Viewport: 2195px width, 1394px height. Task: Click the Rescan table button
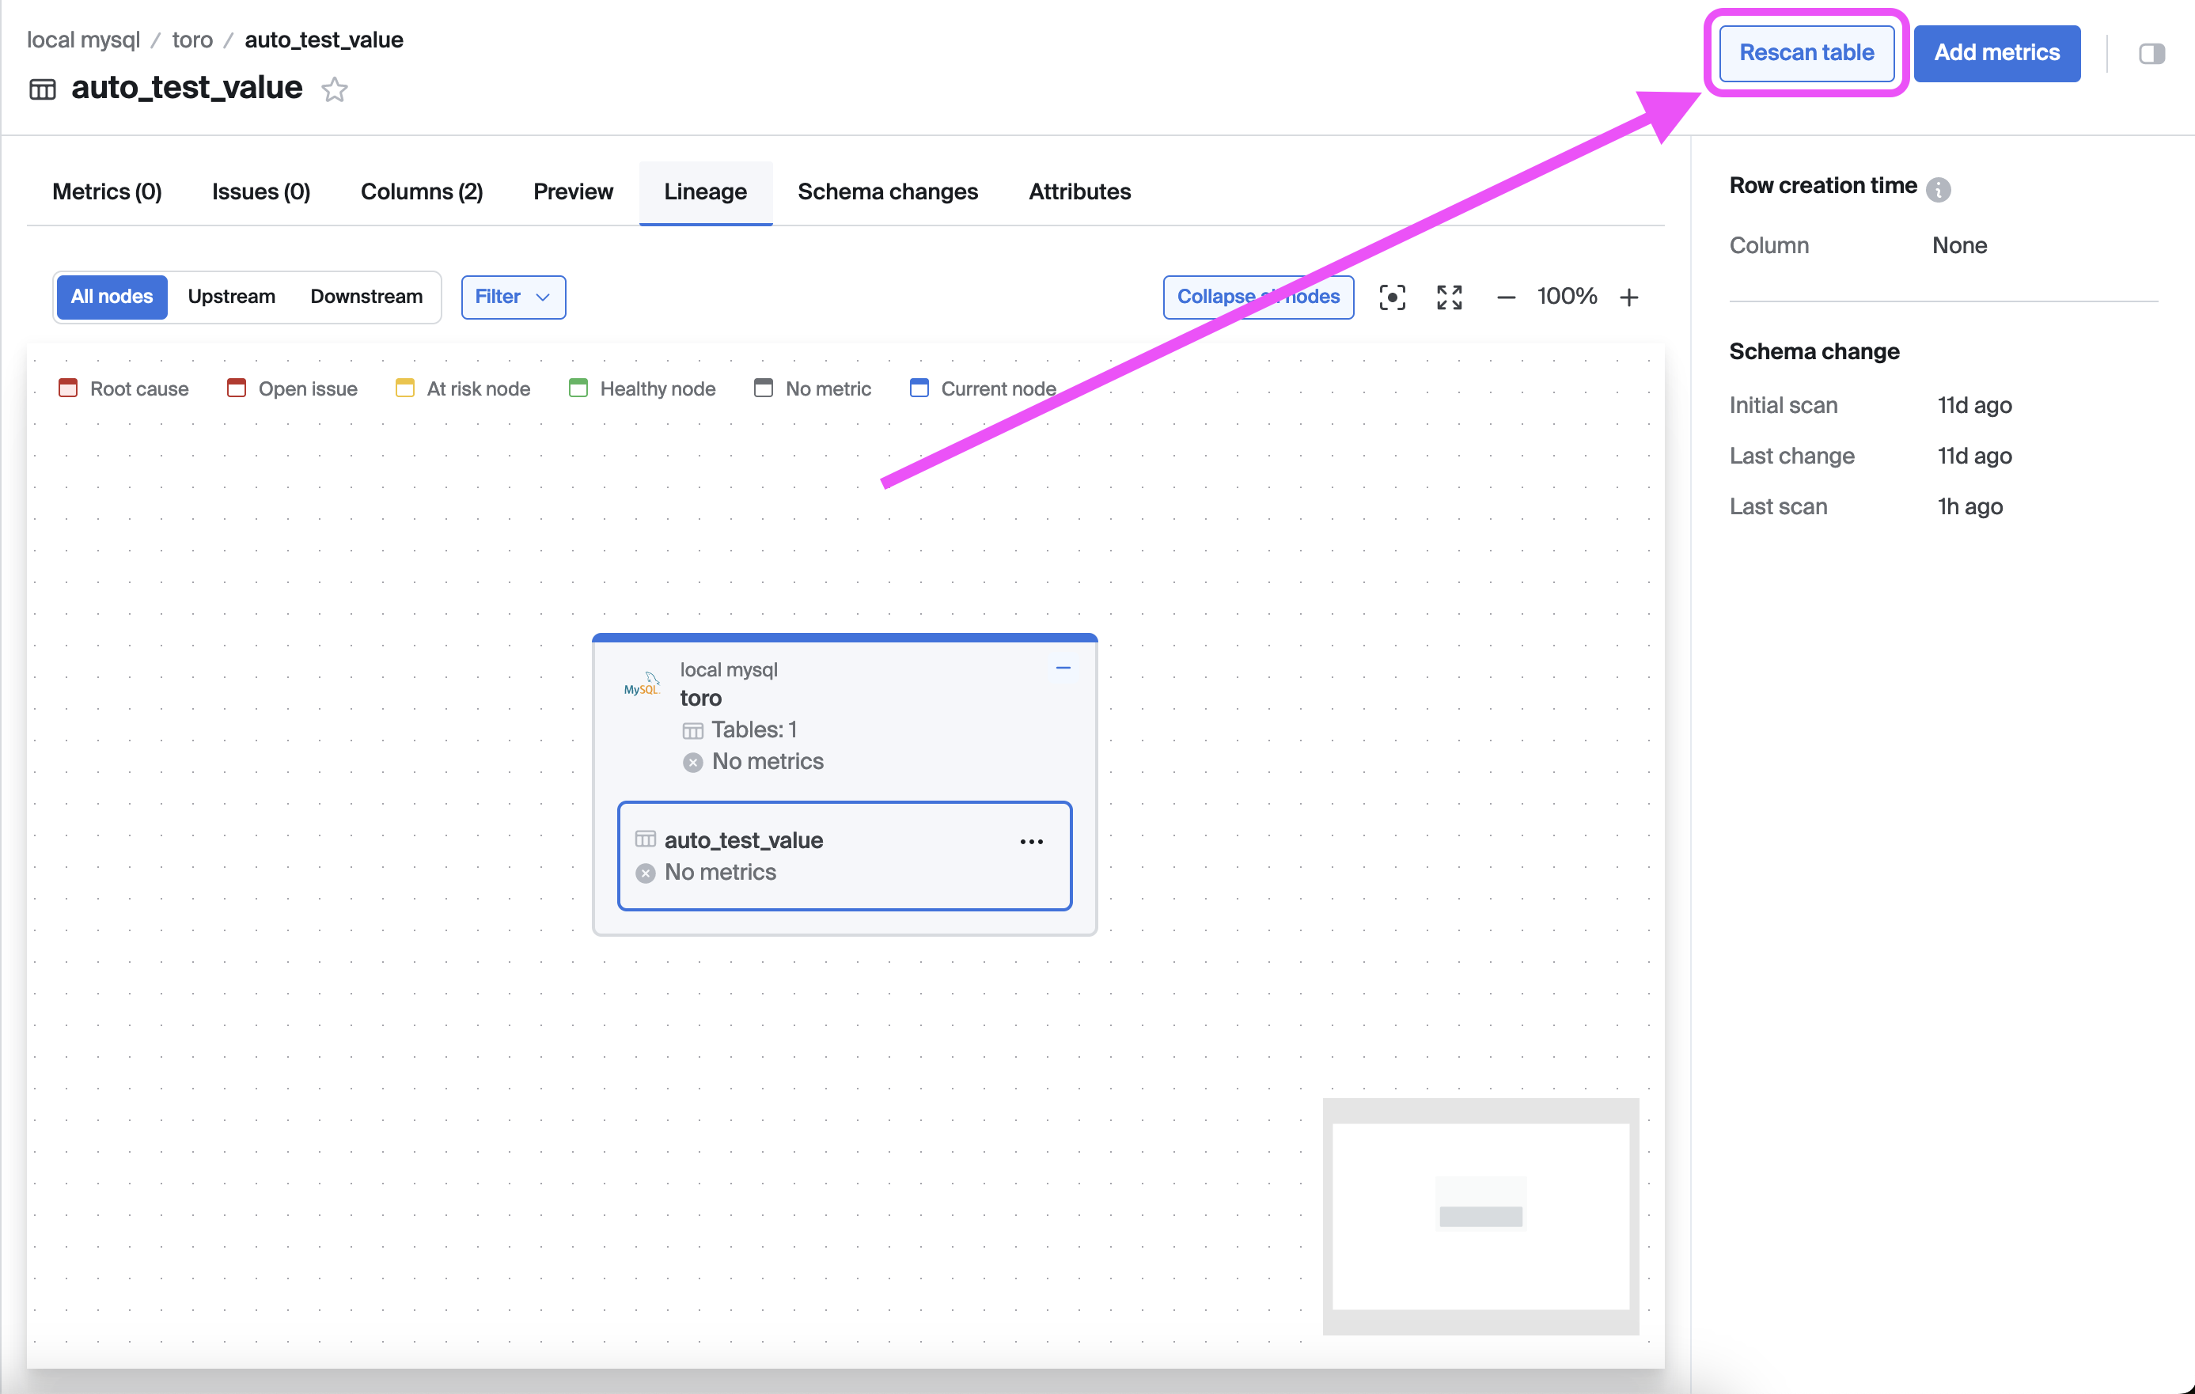(x=1806, y=53)
